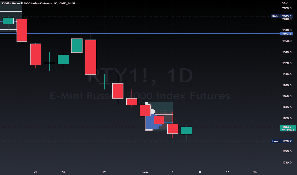Select the red candle above the 6 date
The image size is (297, 175).
pyautogui.click(x=172, y=129)
